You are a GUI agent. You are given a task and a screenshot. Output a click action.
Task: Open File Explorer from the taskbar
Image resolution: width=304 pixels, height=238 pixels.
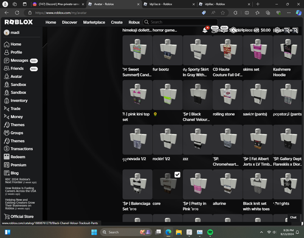click(179, 232)
